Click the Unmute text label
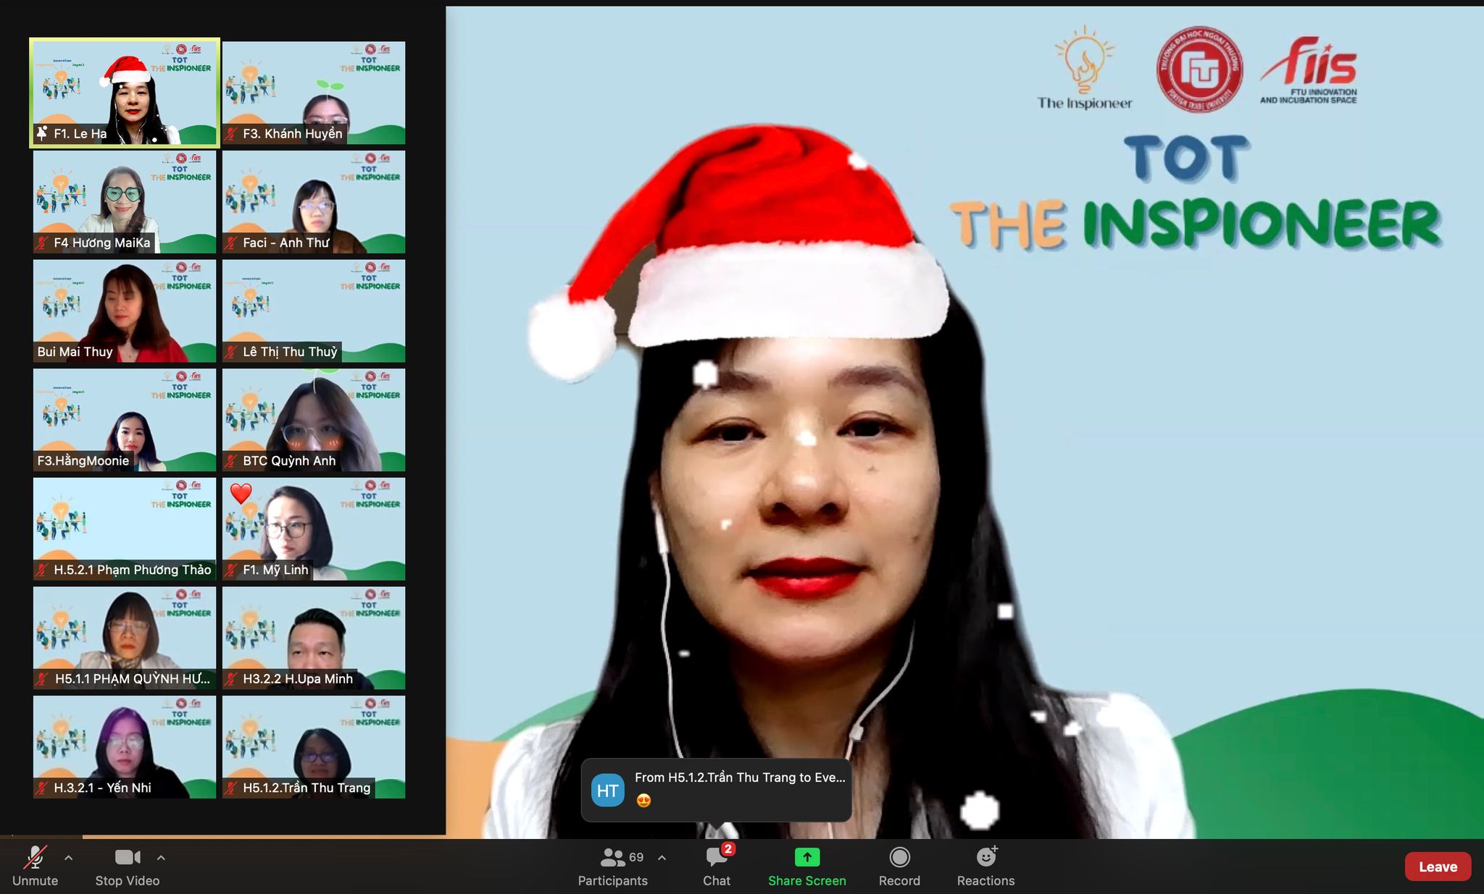Screen dimensions: 1484x894 tap(35, 881)
